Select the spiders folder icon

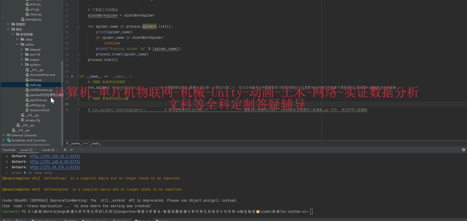[x=27, y=65]
